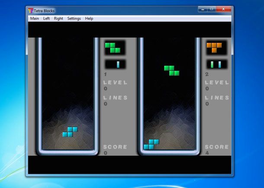Open the Settings menu
The height and width of the screenshot is (188, 264).
click(x=74, y=18)
